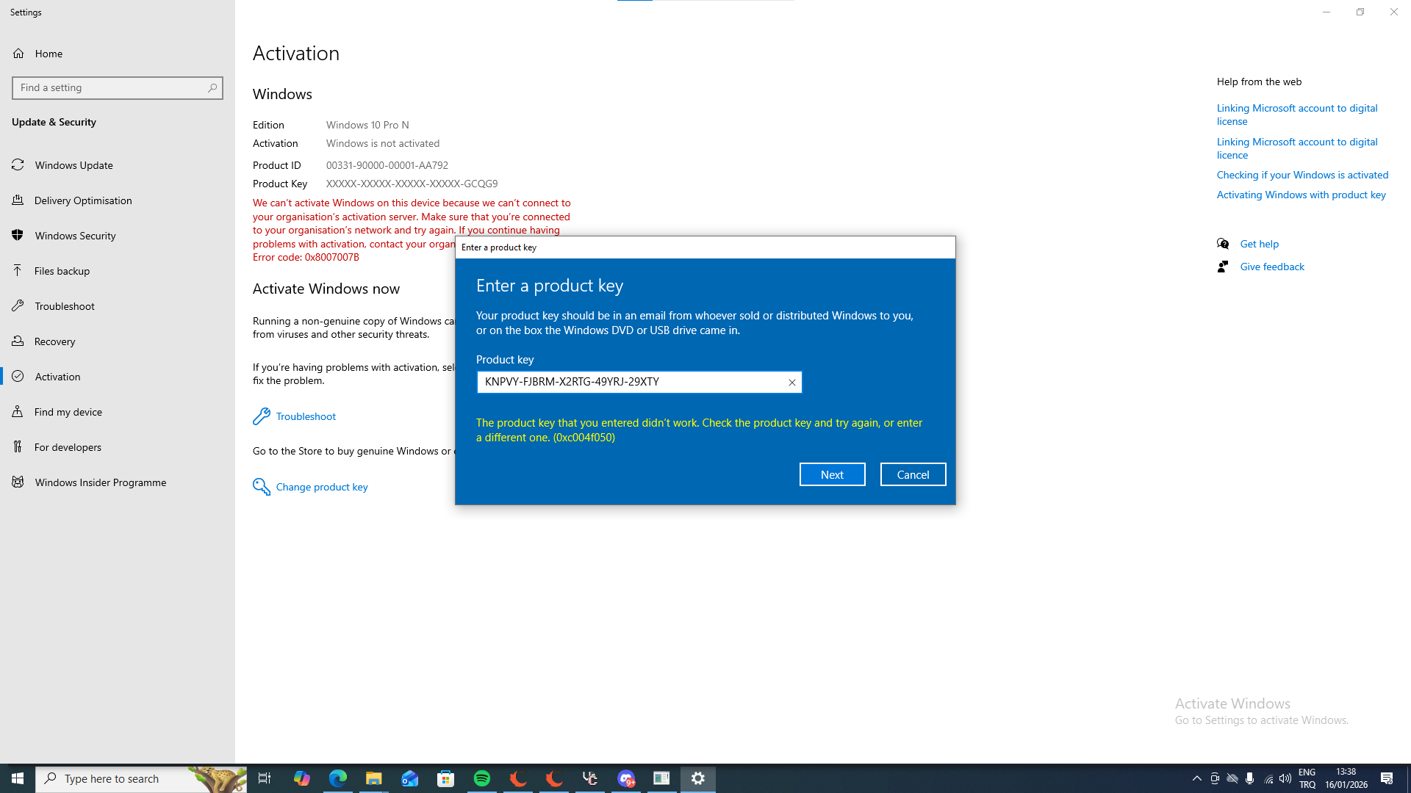This screenshot has width=1411, height=793.
Task: Navigate to Recovery settings
Action: pos(118,341)
